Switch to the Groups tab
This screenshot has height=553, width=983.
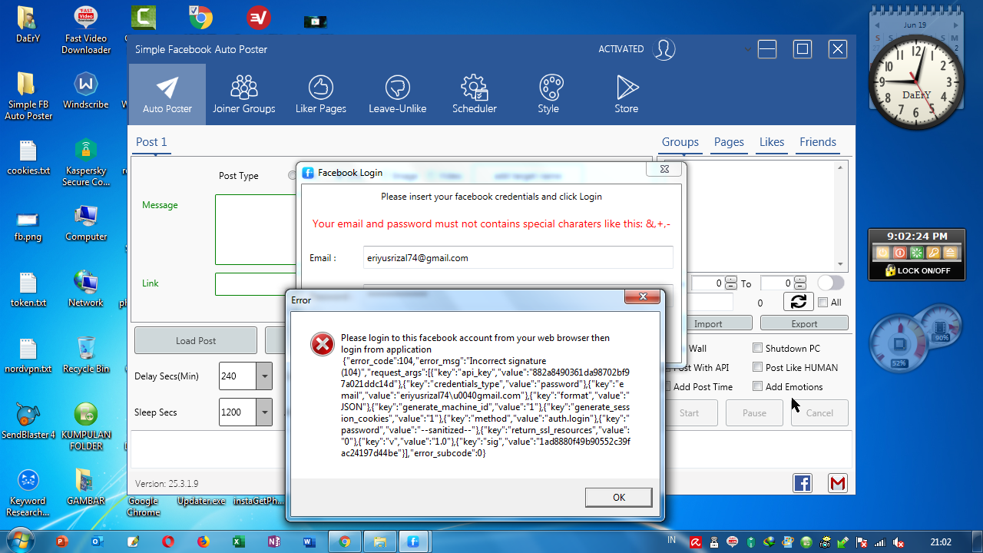click(680, 142)
